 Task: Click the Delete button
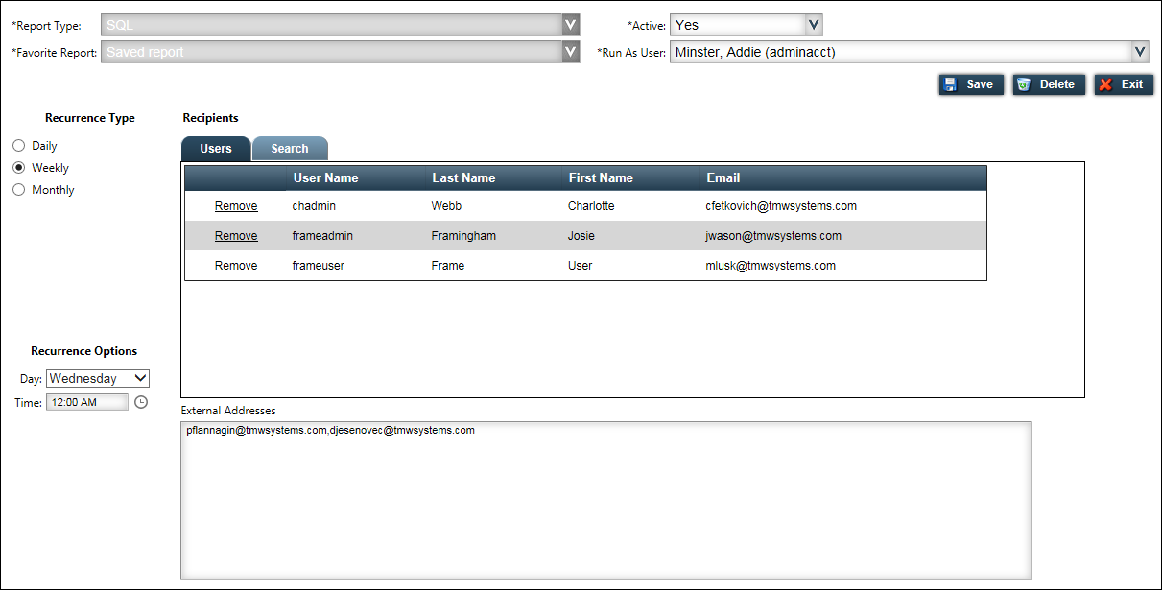pyautogui.click(x=1049, y=84)
